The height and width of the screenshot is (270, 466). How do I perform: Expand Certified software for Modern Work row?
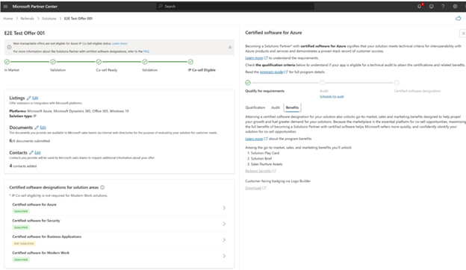pos(119,256)
